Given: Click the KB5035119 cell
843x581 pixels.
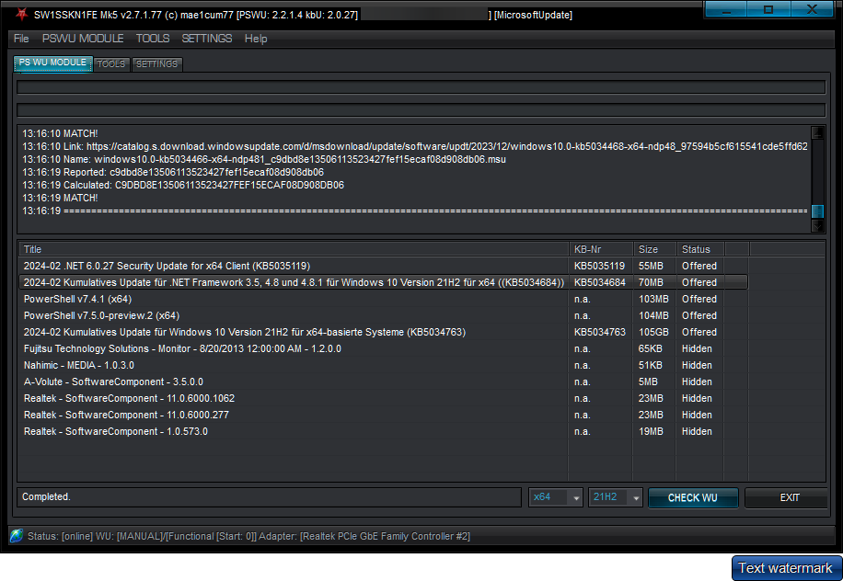Looking at the screenshot, I should 599,266.
